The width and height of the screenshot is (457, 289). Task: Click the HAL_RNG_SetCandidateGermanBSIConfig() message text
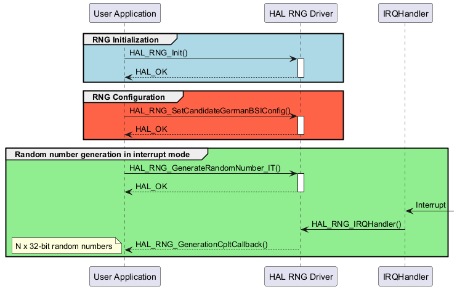(x=210, y=111)
